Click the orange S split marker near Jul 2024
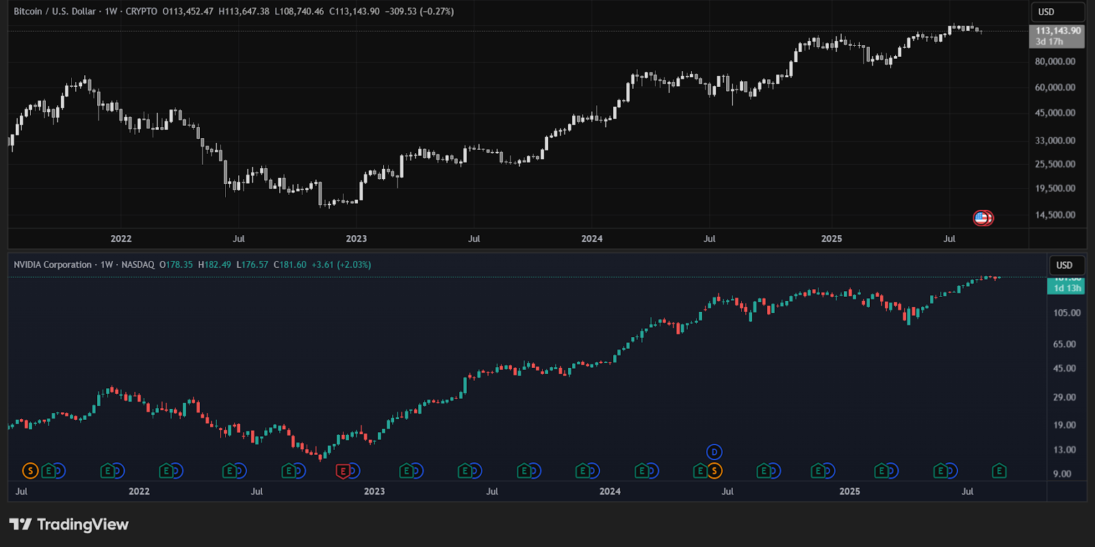 tap(714, 470)
